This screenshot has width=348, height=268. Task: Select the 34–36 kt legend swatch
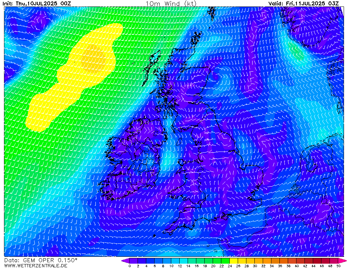(276, 261)
